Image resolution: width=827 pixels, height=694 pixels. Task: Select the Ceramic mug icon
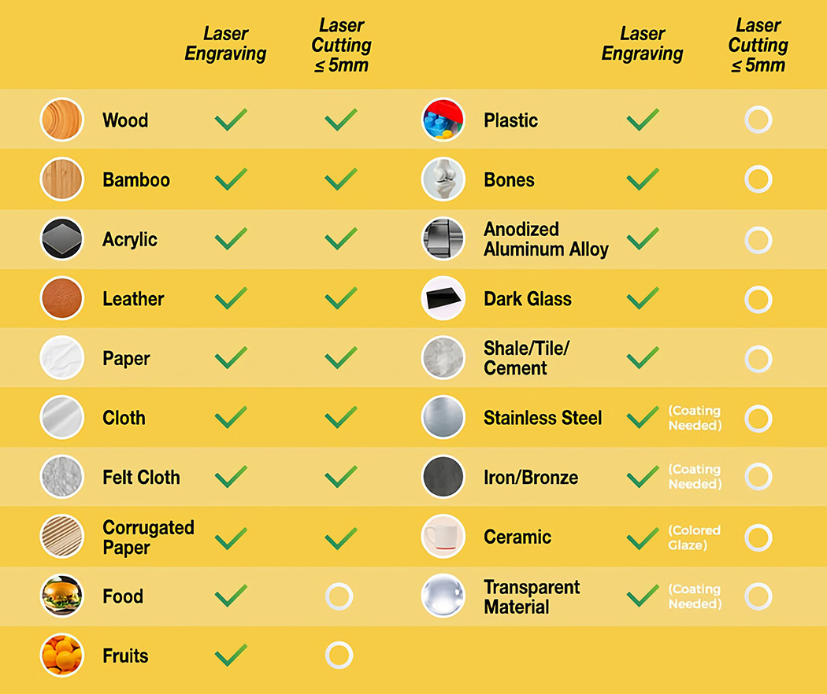click(x=443, y=537)
